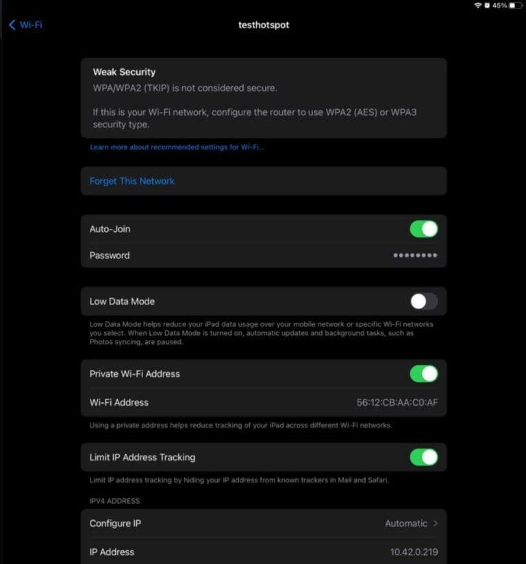Enable the Low Data Mode switch
The height and width of the screenshot is (564, 526).
point(424,302)
